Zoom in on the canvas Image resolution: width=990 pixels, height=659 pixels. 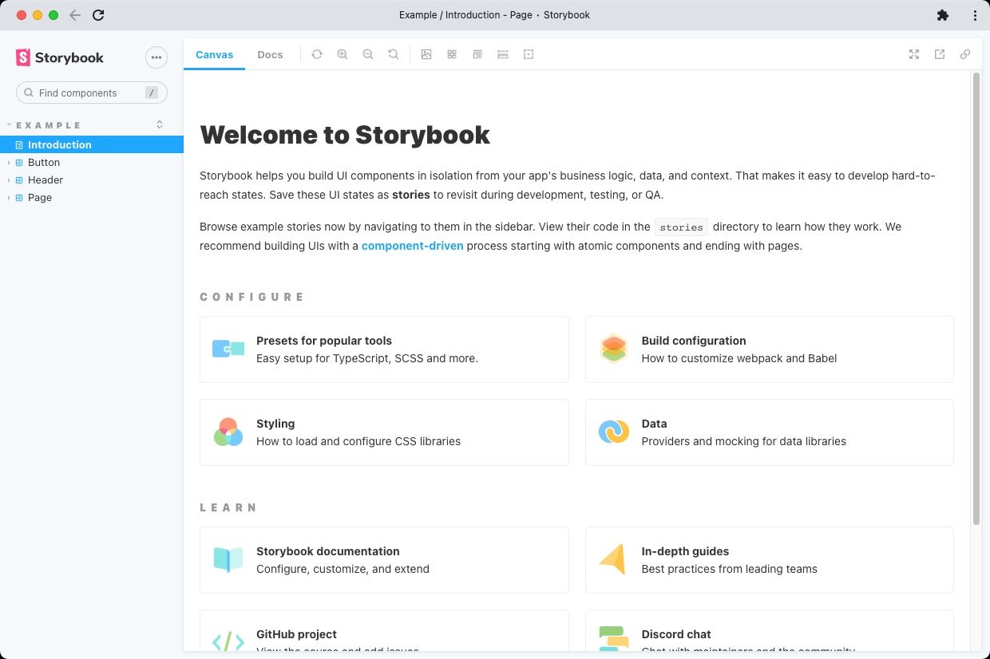[343, 54]
